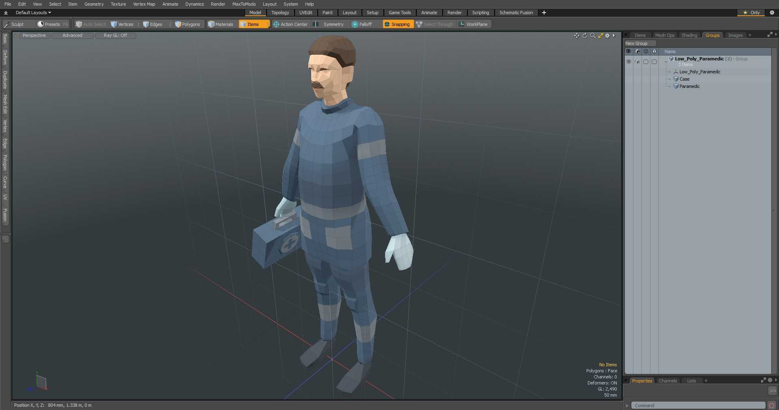
Task: Open the Action Center options
Action: (x=291, y=24)
